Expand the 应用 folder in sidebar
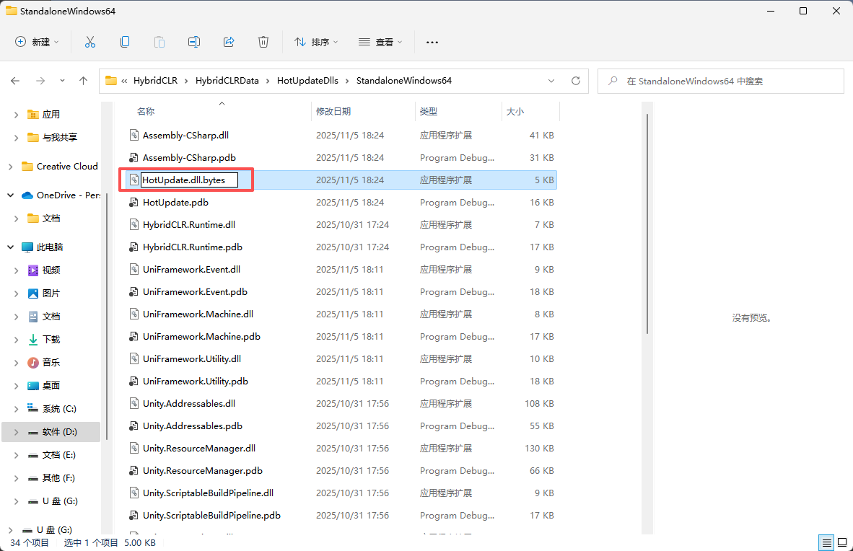This screenshot has width=853, height=551. pyautogui.click(x=16, y=115)
